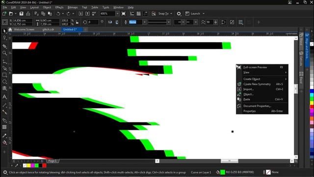
Task: Select the Freehand curve tool
Action: (4, 61)
